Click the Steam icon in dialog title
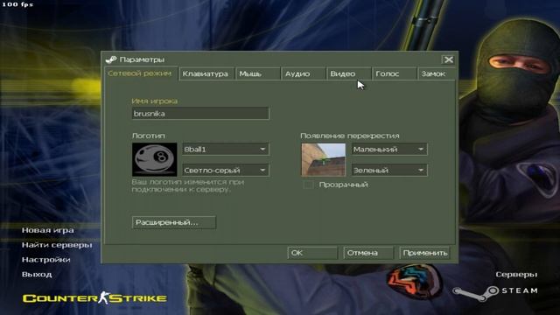This screenshot has width=560, height=315. point(111,59)
